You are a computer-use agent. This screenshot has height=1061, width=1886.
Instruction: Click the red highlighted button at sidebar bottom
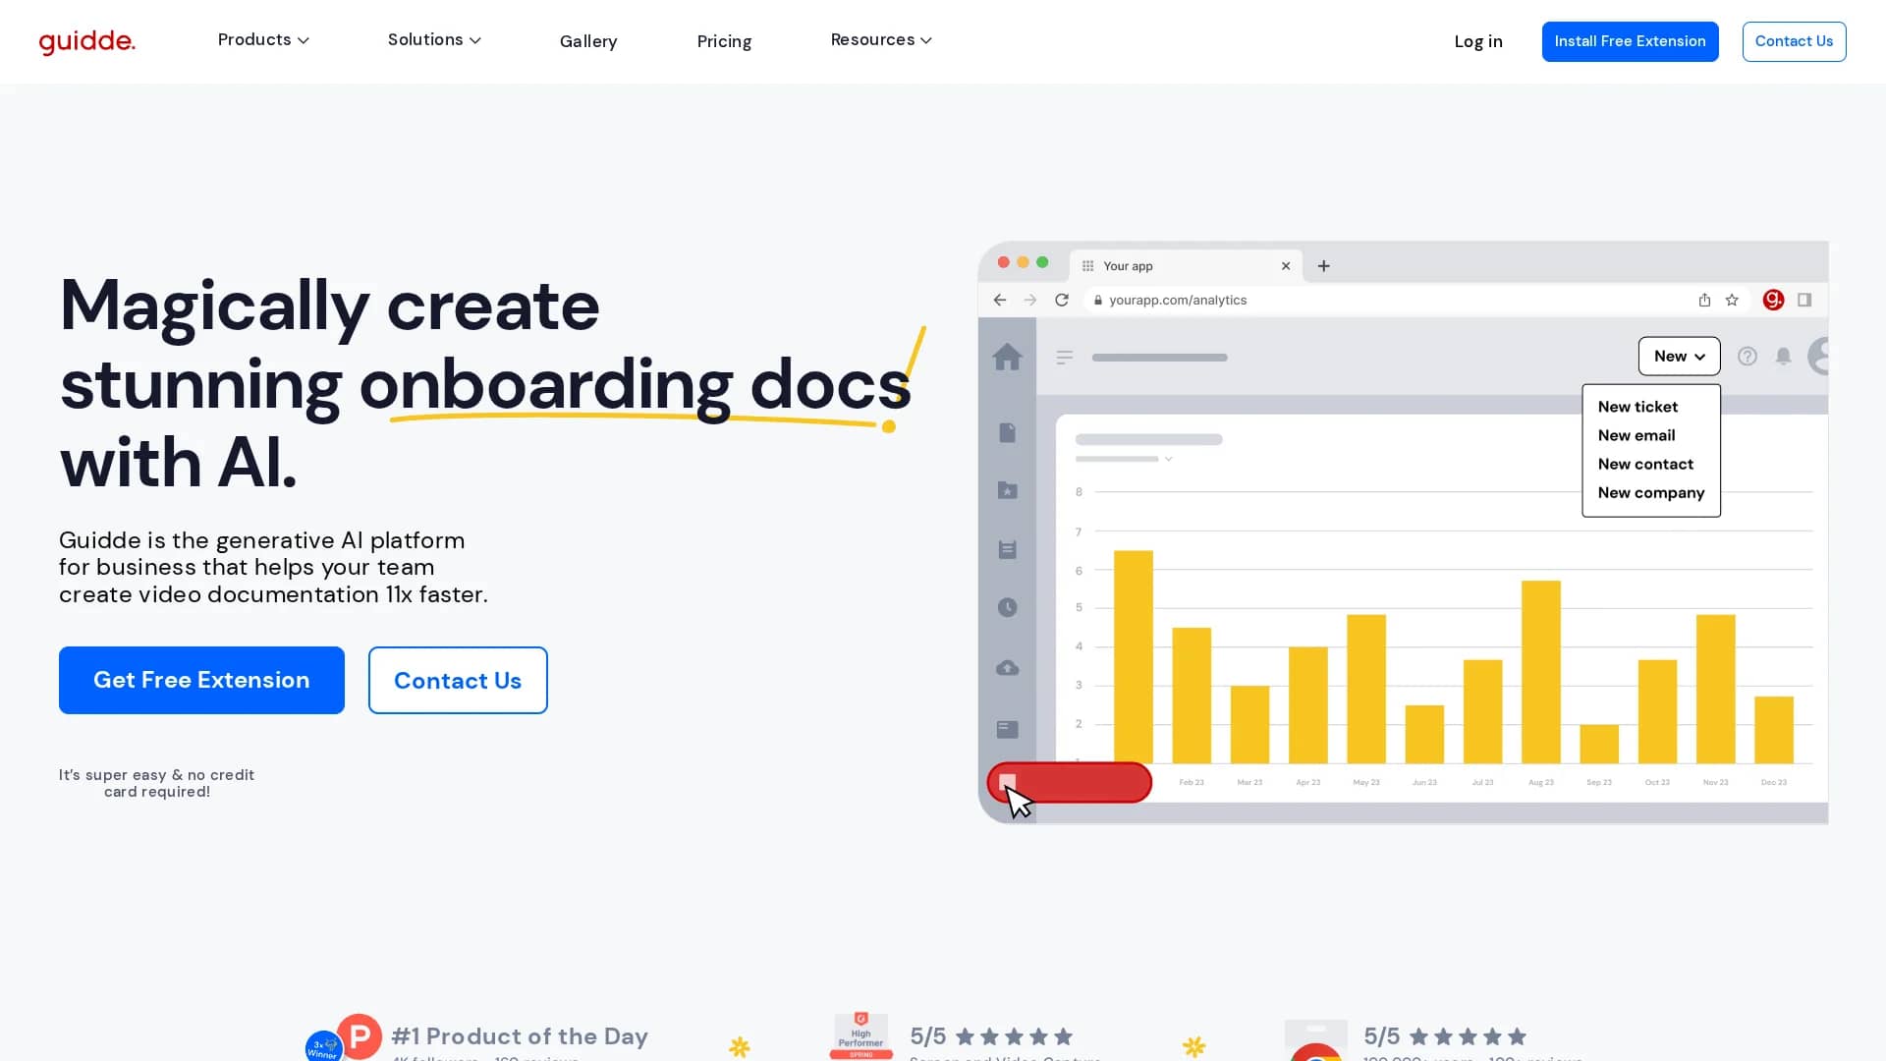click(x=1069, y=783)
